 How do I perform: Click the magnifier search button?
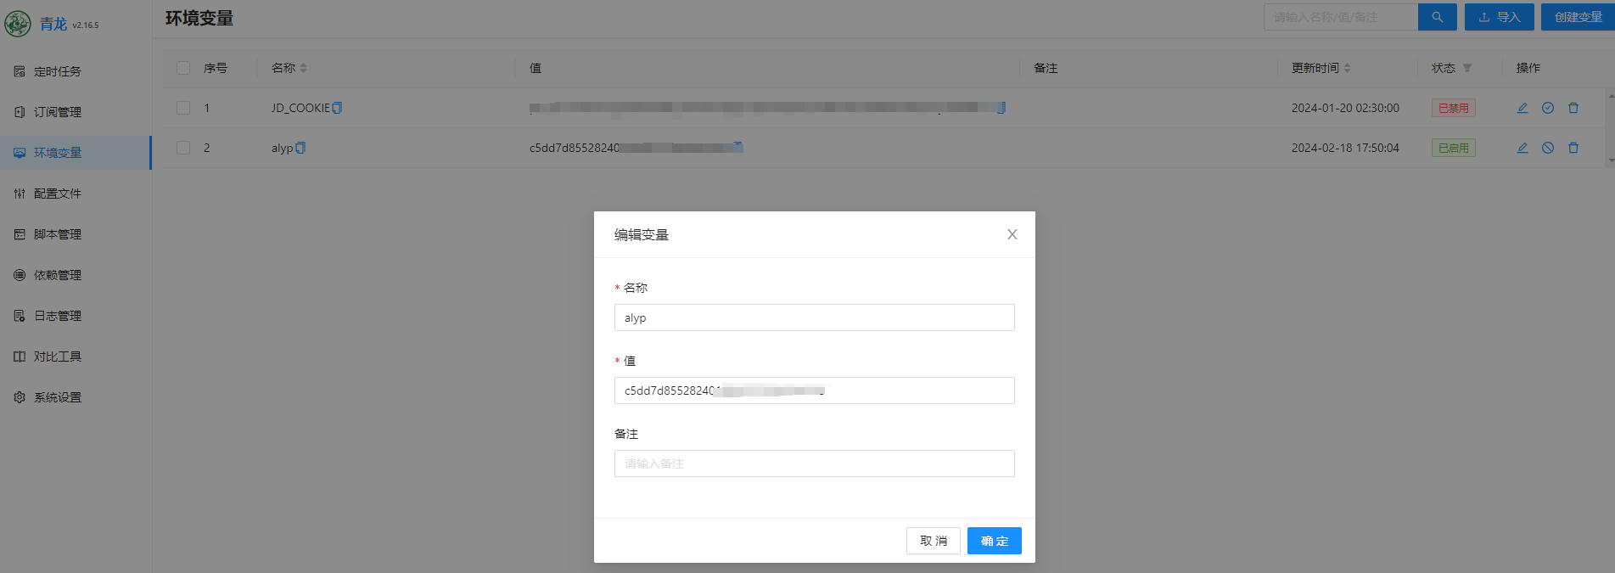tap(1437, 17)
